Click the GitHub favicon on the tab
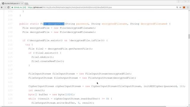 3,4
